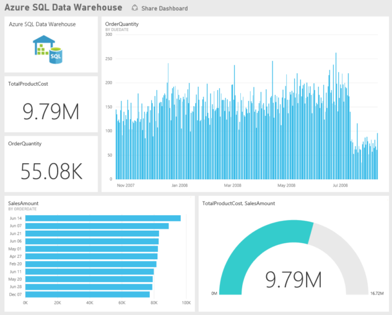Image resolution: width=392 pixels, height=315 pixels.
Task: Click the BY DUEDATE subtitle
Action: (117, 30)
